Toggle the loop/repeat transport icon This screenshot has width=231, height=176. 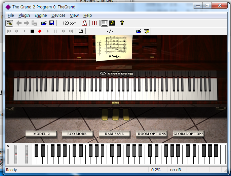tap(81, 31)
